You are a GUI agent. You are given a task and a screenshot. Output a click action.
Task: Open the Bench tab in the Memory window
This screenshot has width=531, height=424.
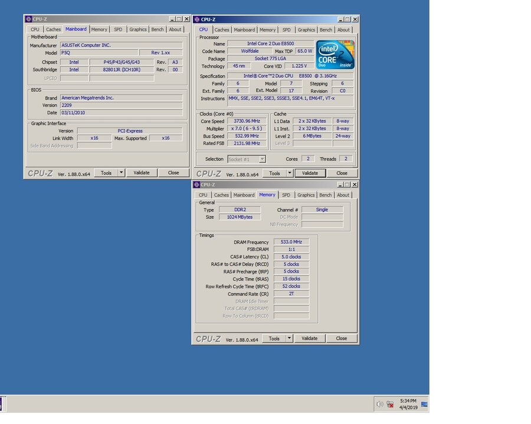click(x=326, y=195)
